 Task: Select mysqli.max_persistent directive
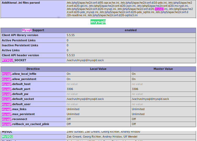pos(18,114)
